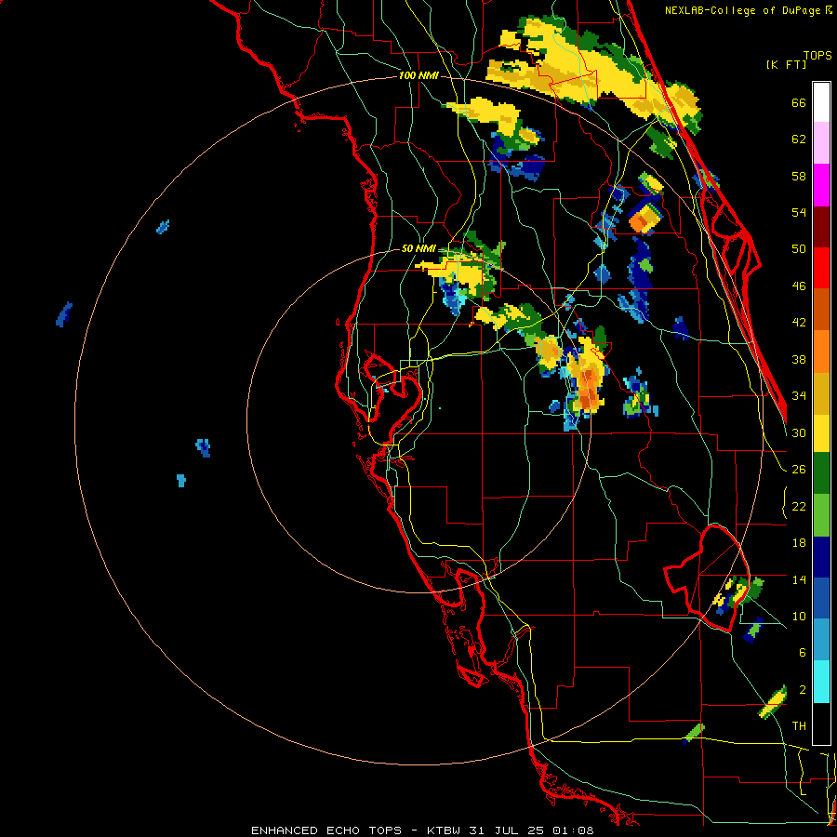837x837 pixels.
Task: Click the black TH swatch in legend
Action: [821, 724]
